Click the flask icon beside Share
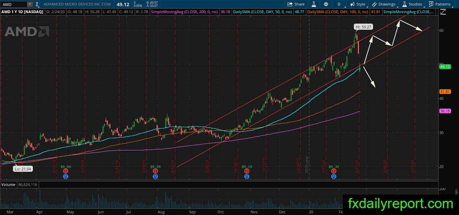This screenshot has height=215, width=459. (314, 4)
